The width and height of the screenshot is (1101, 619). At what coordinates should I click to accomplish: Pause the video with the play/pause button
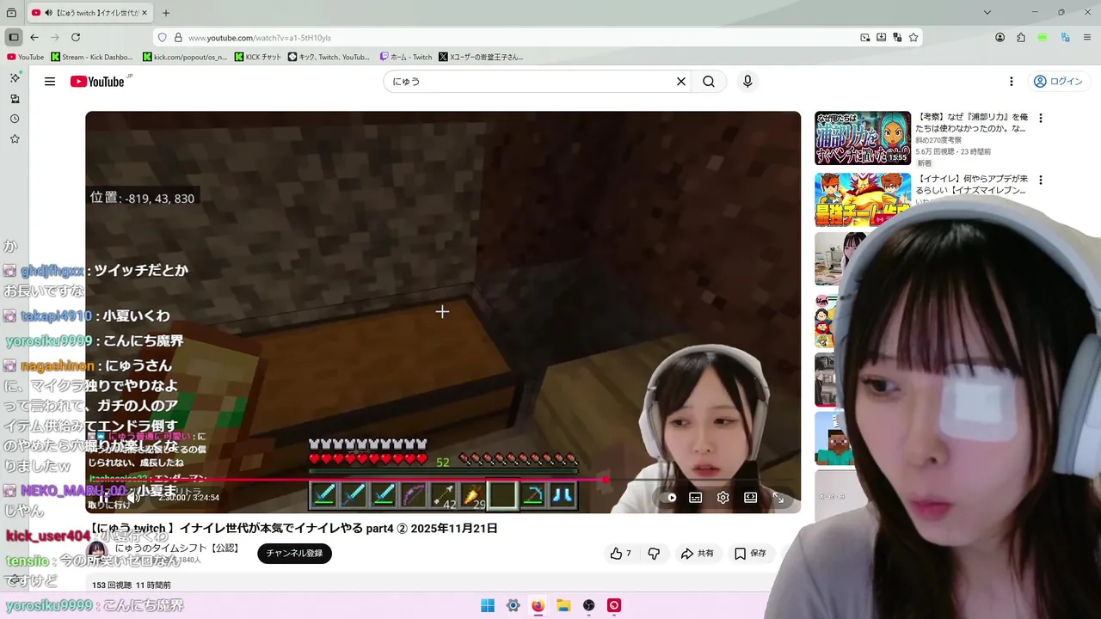104,497
